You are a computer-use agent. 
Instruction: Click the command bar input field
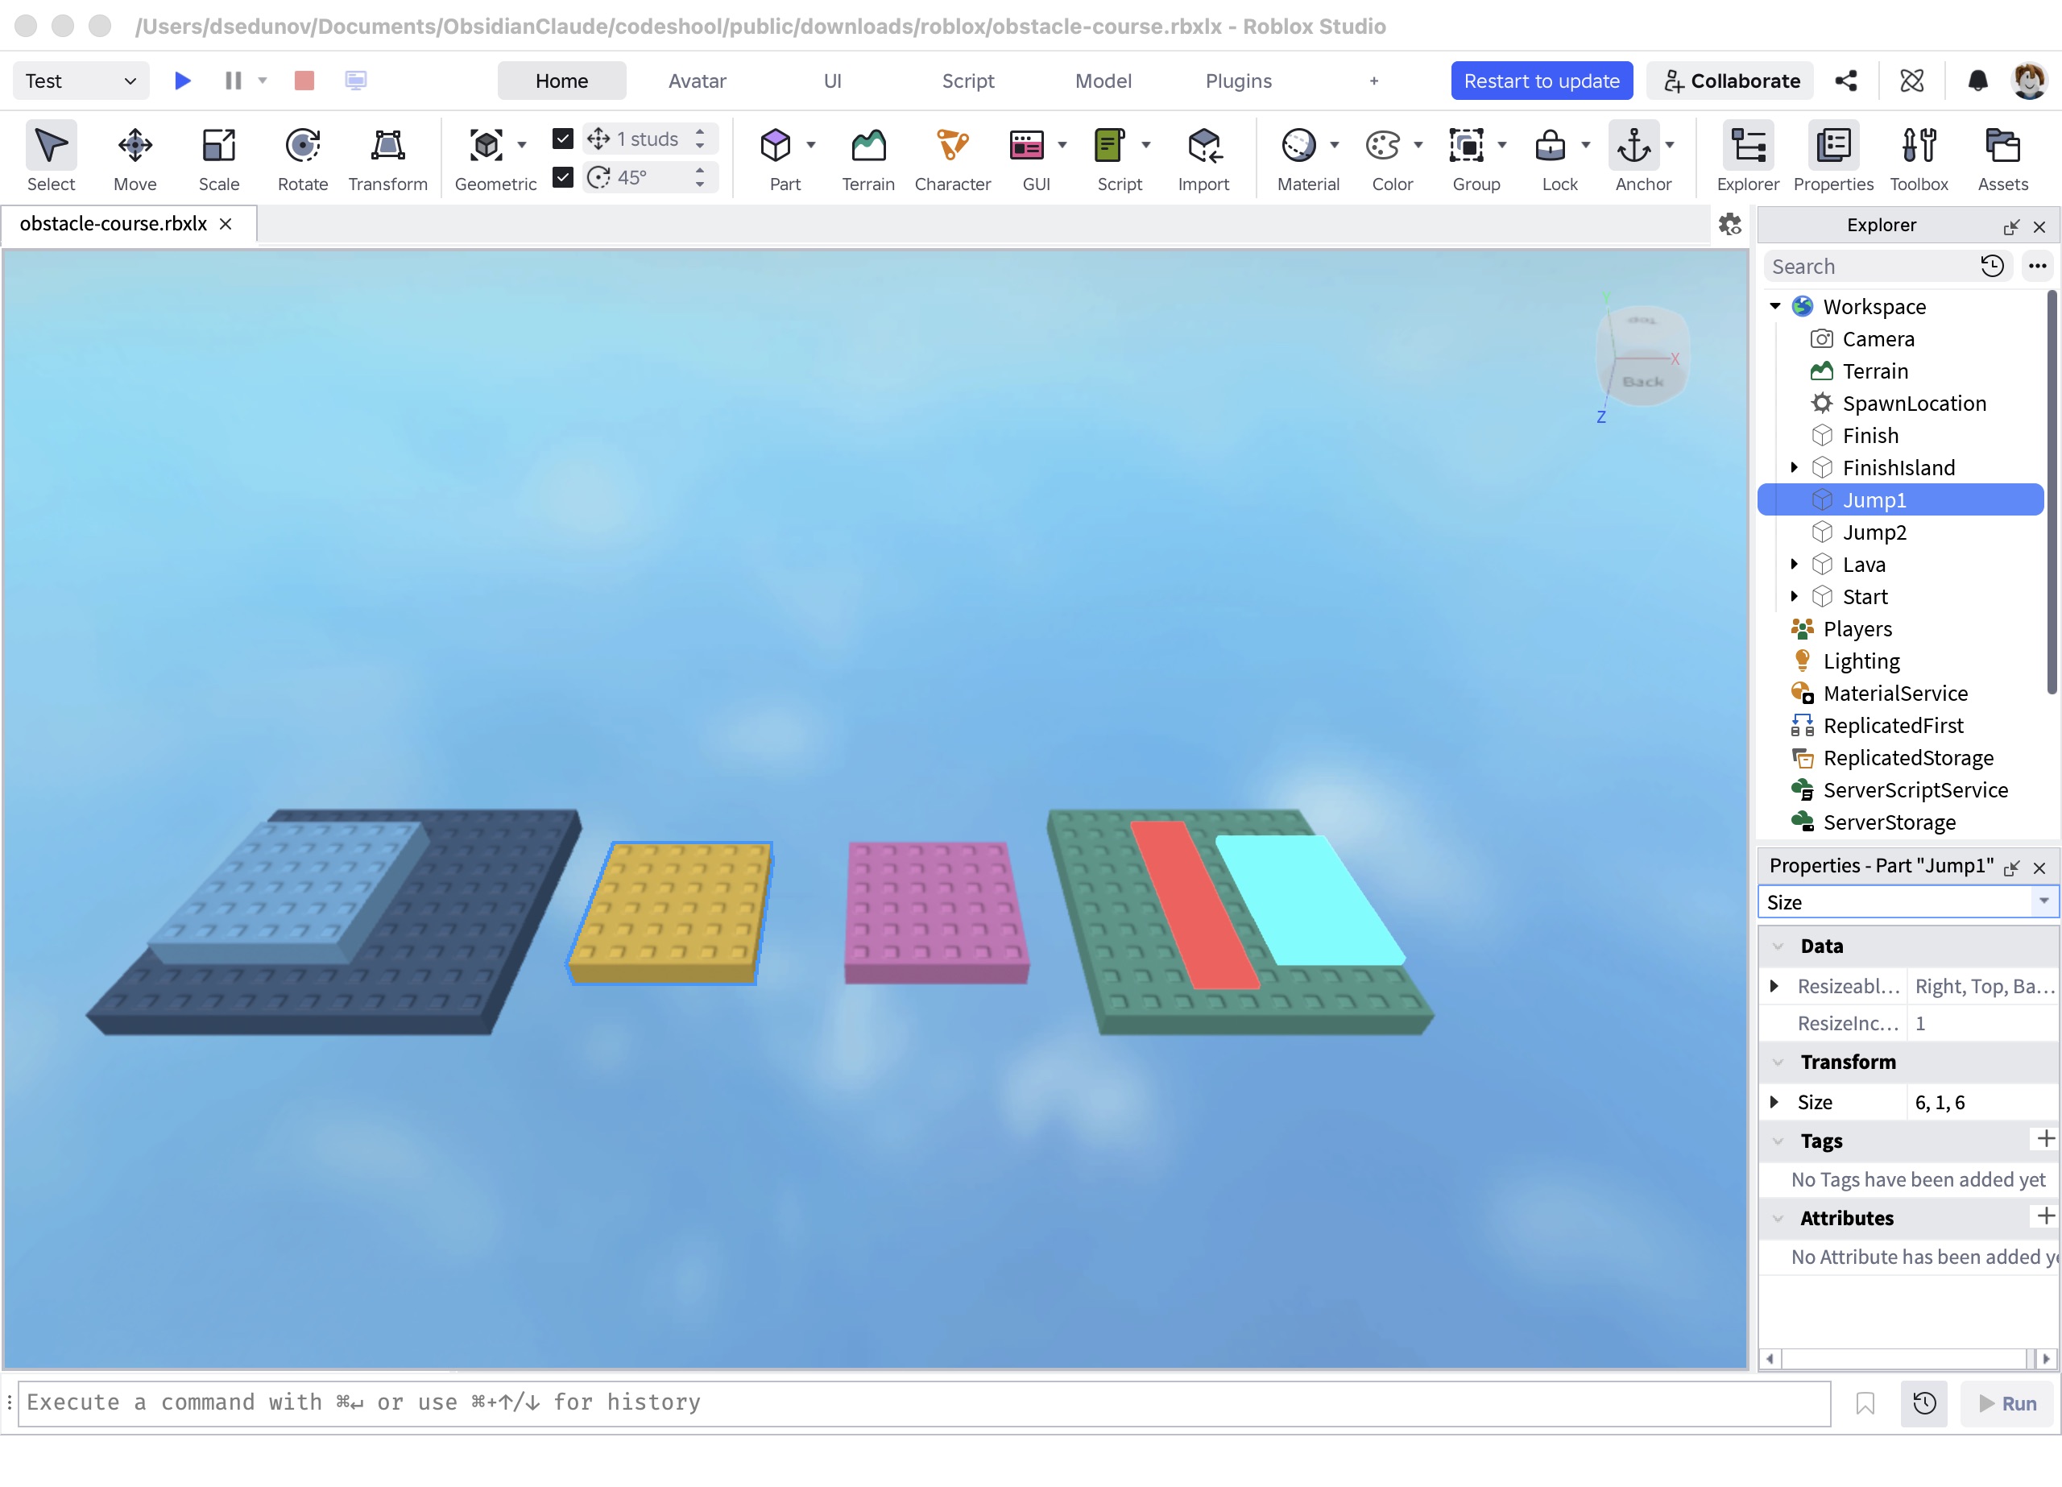924,1403
